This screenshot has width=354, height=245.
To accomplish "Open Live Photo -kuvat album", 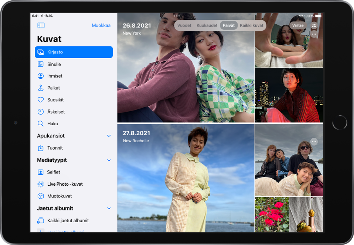I will pyautogui.click(x=65, y=184).
